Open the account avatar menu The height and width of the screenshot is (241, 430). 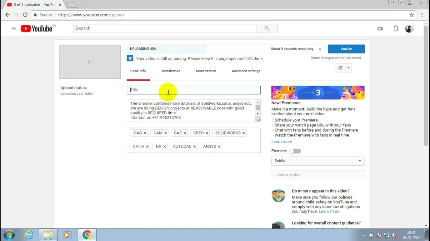(409, 28)
